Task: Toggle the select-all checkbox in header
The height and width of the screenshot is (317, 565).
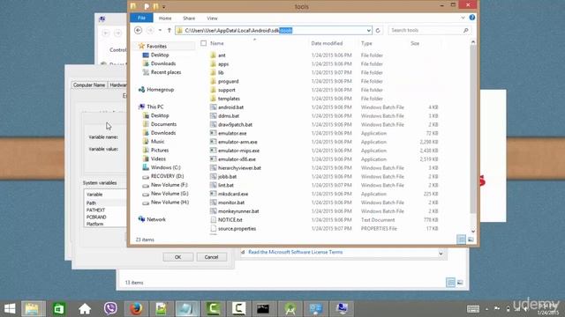Action: click(x=204, y=43)
